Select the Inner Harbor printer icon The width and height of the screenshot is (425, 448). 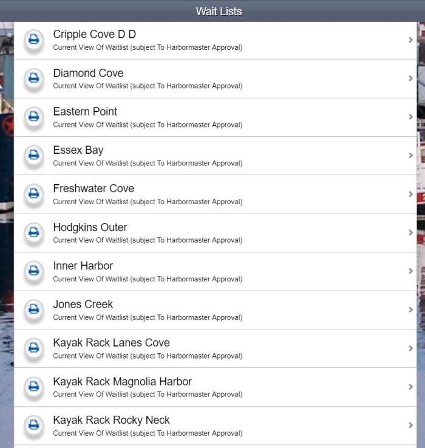coord(34,271)
